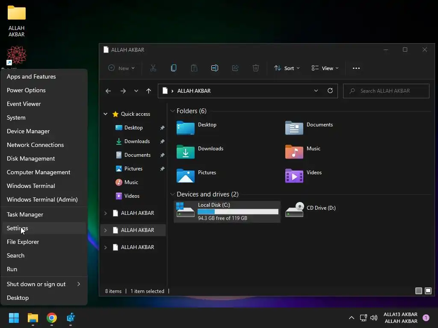Expand the selected ALLAH AKBAR tree node
This screenshot has width=438, height=328.
click(105, 230)
